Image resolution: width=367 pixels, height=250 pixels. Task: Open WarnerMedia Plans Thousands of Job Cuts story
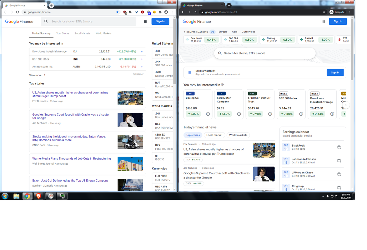pos(71,158)
